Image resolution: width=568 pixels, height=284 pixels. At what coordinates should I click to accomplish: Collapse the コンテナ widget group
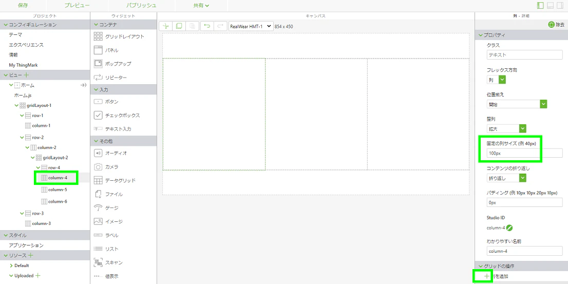coord(96,25)
